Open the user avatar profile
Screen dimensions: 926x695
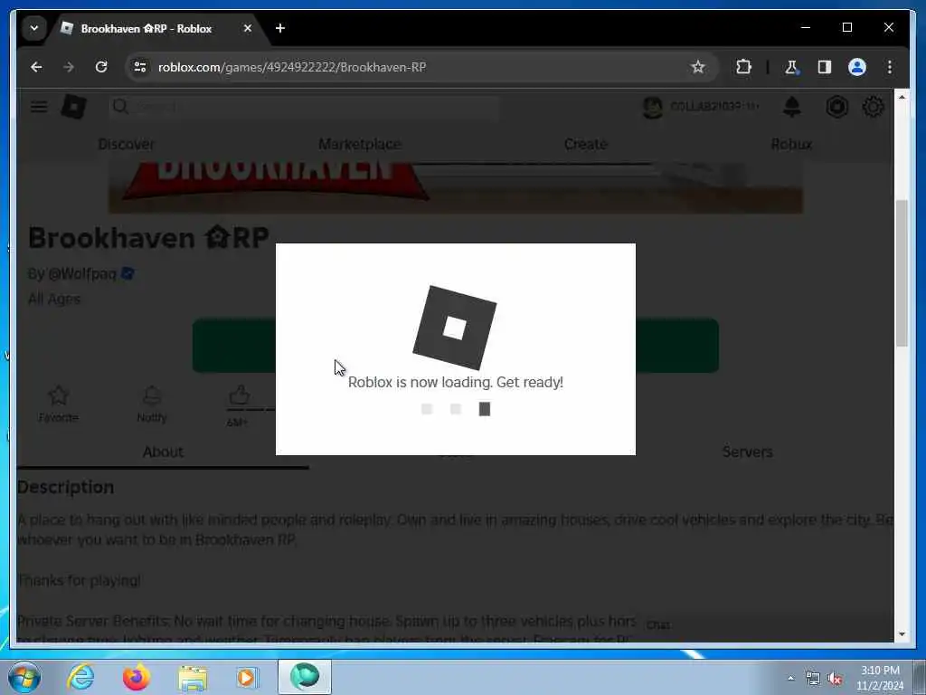tap(653, 107)
